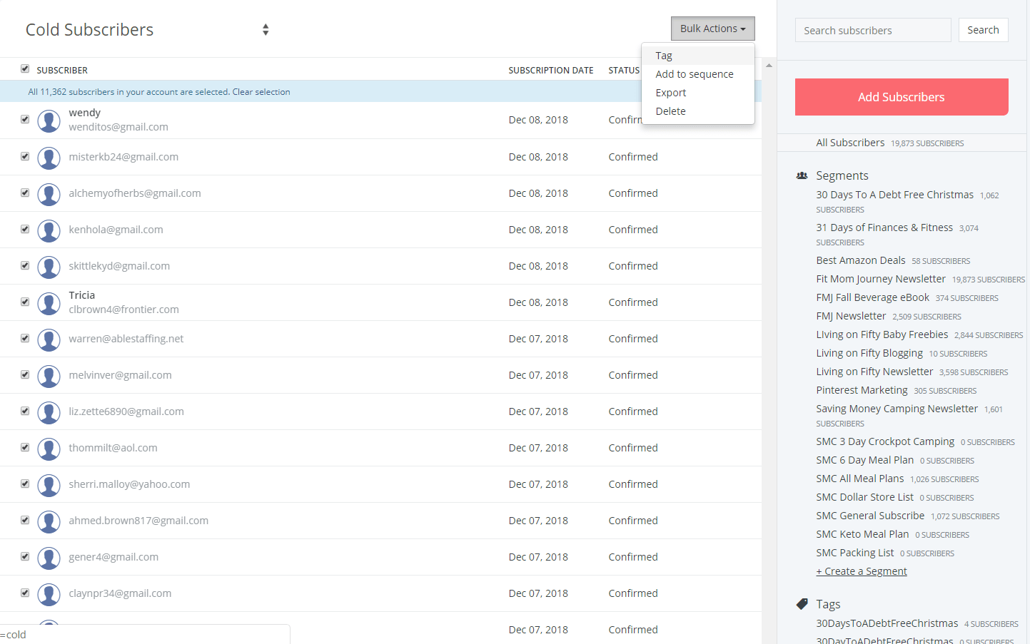Uncheck the select-all subscribers checkbox

click(24, 68)
